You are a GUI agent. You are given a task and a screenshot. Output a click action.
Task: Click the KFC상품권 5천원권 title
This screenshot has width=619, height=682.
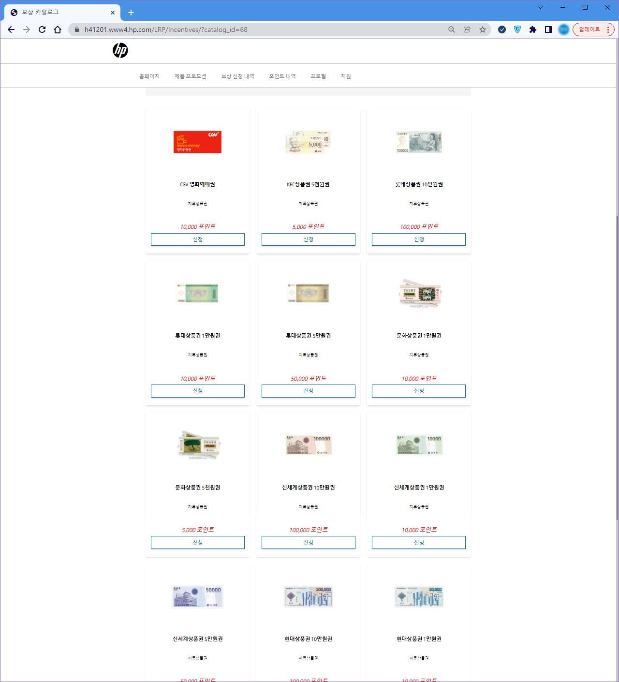[309, 184]
